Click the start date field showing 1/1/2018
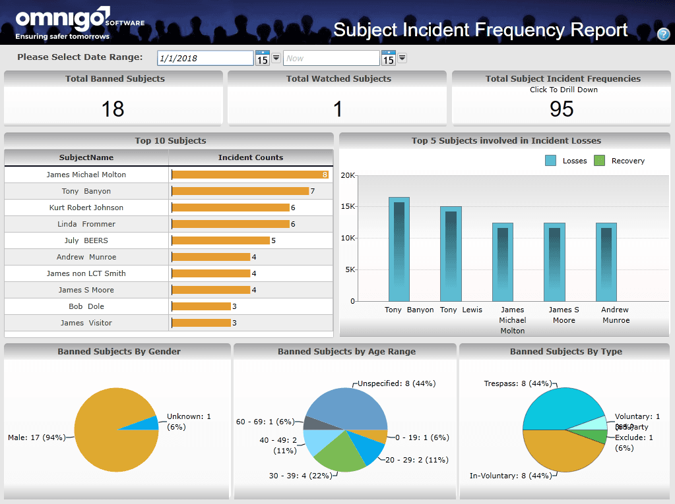Image resolution: width=675 pixels, height=504 pixels. click(205, 58)
